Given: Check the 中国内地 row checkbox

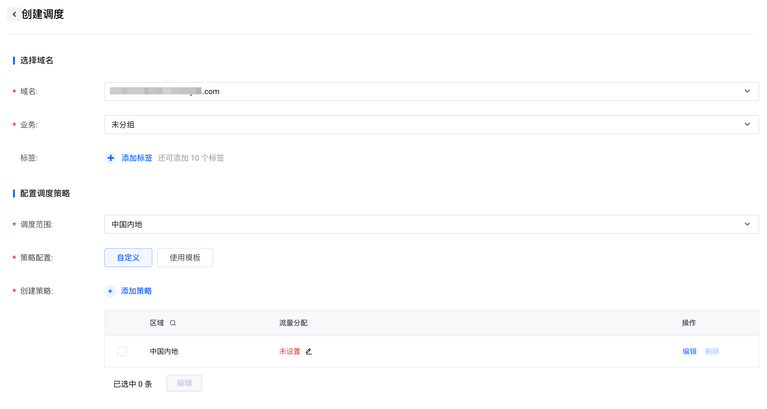Looking at the screenshot, I should [x=122, y=351].
